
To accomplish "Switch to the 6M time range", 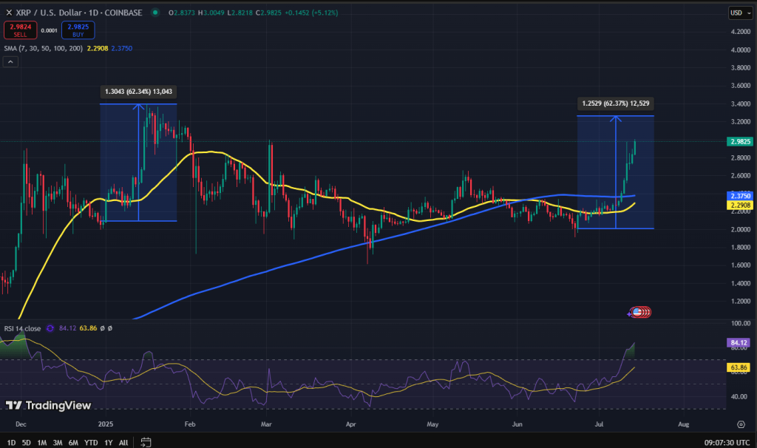I will coord(73,442).
